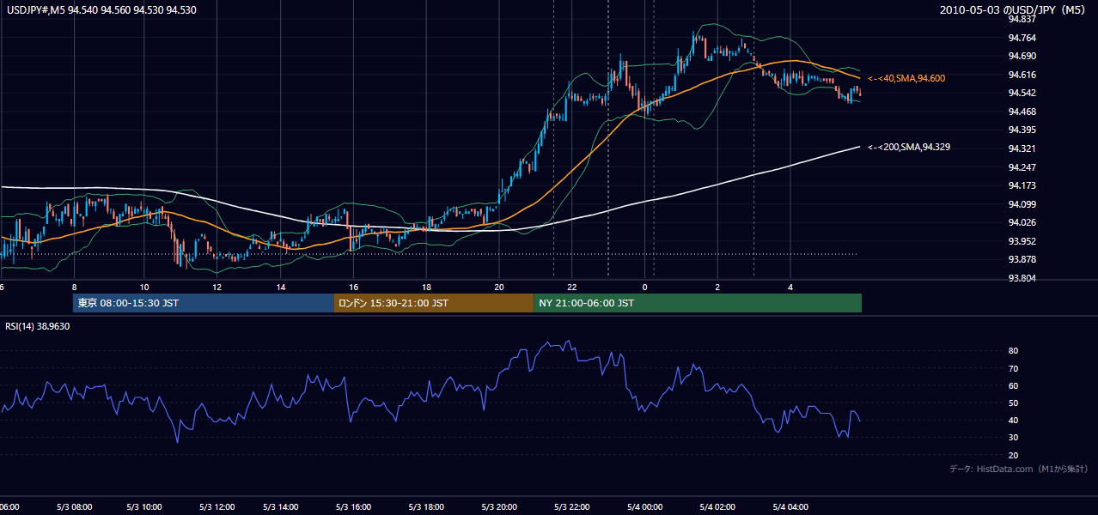Image resolution: width=1098 pixels, height=515 pixels.
Task: Click hour label 22 on price chart axis
Action: pos(571,287)
